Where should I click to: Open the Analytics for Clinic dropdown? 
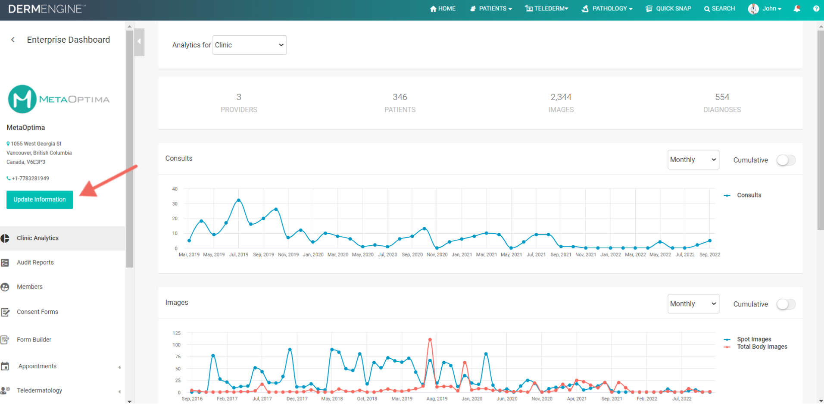point(250,45)
